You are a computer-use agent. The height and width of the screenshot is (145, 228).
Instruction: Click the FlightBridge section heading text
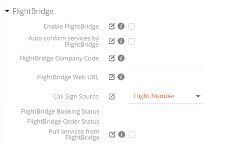[x=33, y=12]
